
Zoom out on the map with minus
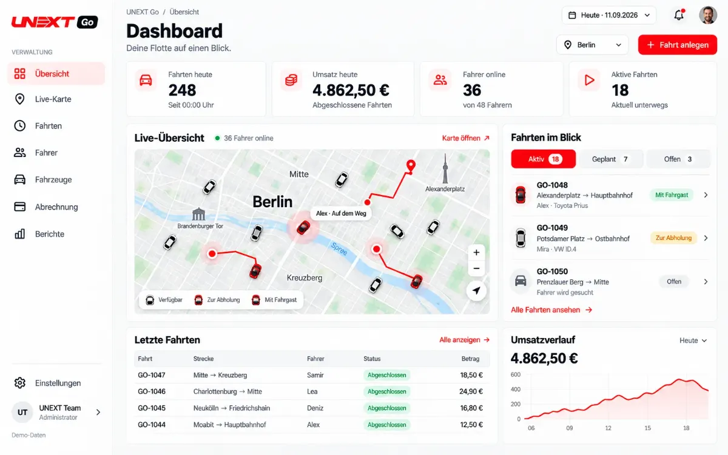coord(476,268)
